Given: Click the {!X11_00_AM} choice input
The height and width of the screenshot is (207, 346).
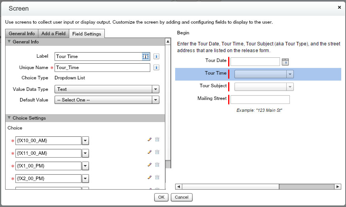Looking at the screenshot, I should [48, 153].
